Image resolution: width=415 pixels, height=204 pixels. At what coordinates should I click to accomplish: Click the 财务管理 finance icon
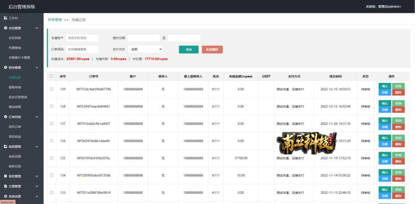click(6, 68)
